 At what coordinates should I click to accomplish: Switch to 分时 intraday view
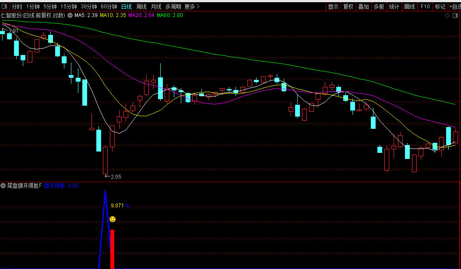(x=17, y=7)
